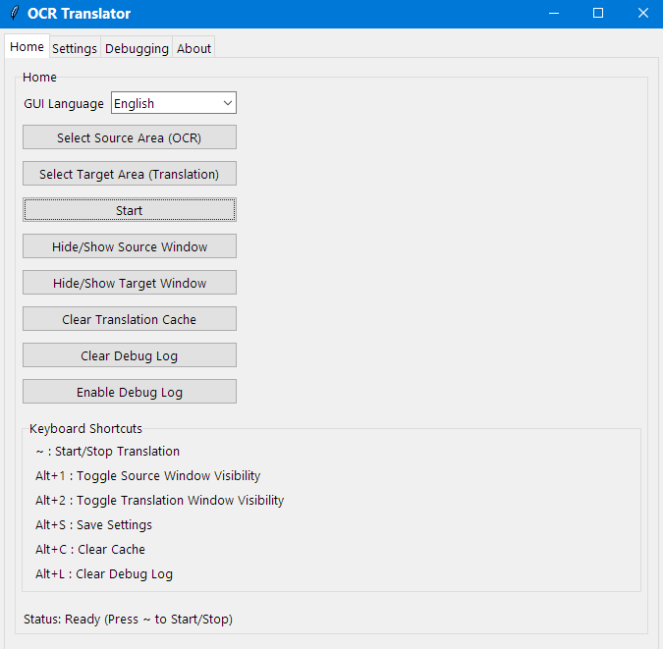Viewport: 663px width, 649px height.
Task: Click 'Alt+1 : Toggle Source Window Visibility' text
Action: tap(148, 475)
